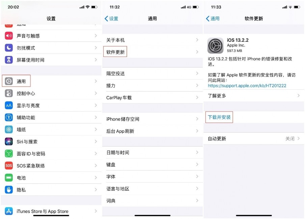Tap the iTunes Store & App Store icon

tap(9, 211)
